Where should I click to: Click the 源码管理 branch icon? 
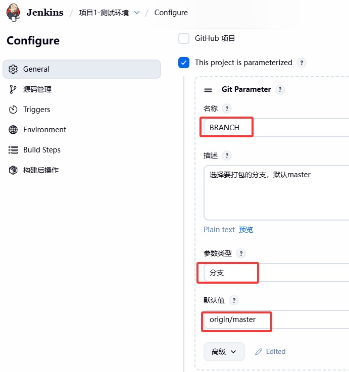[13, 89]
